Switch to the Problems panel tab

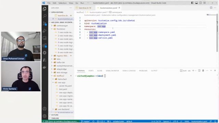coord(143,71)
